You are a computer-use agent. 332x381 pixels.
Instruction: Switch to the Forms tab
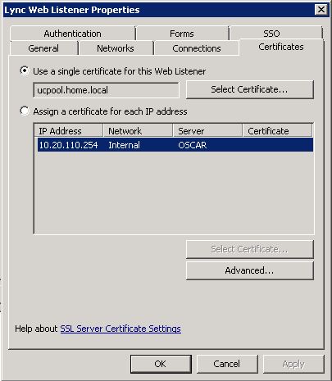click(x=182, y=34)
